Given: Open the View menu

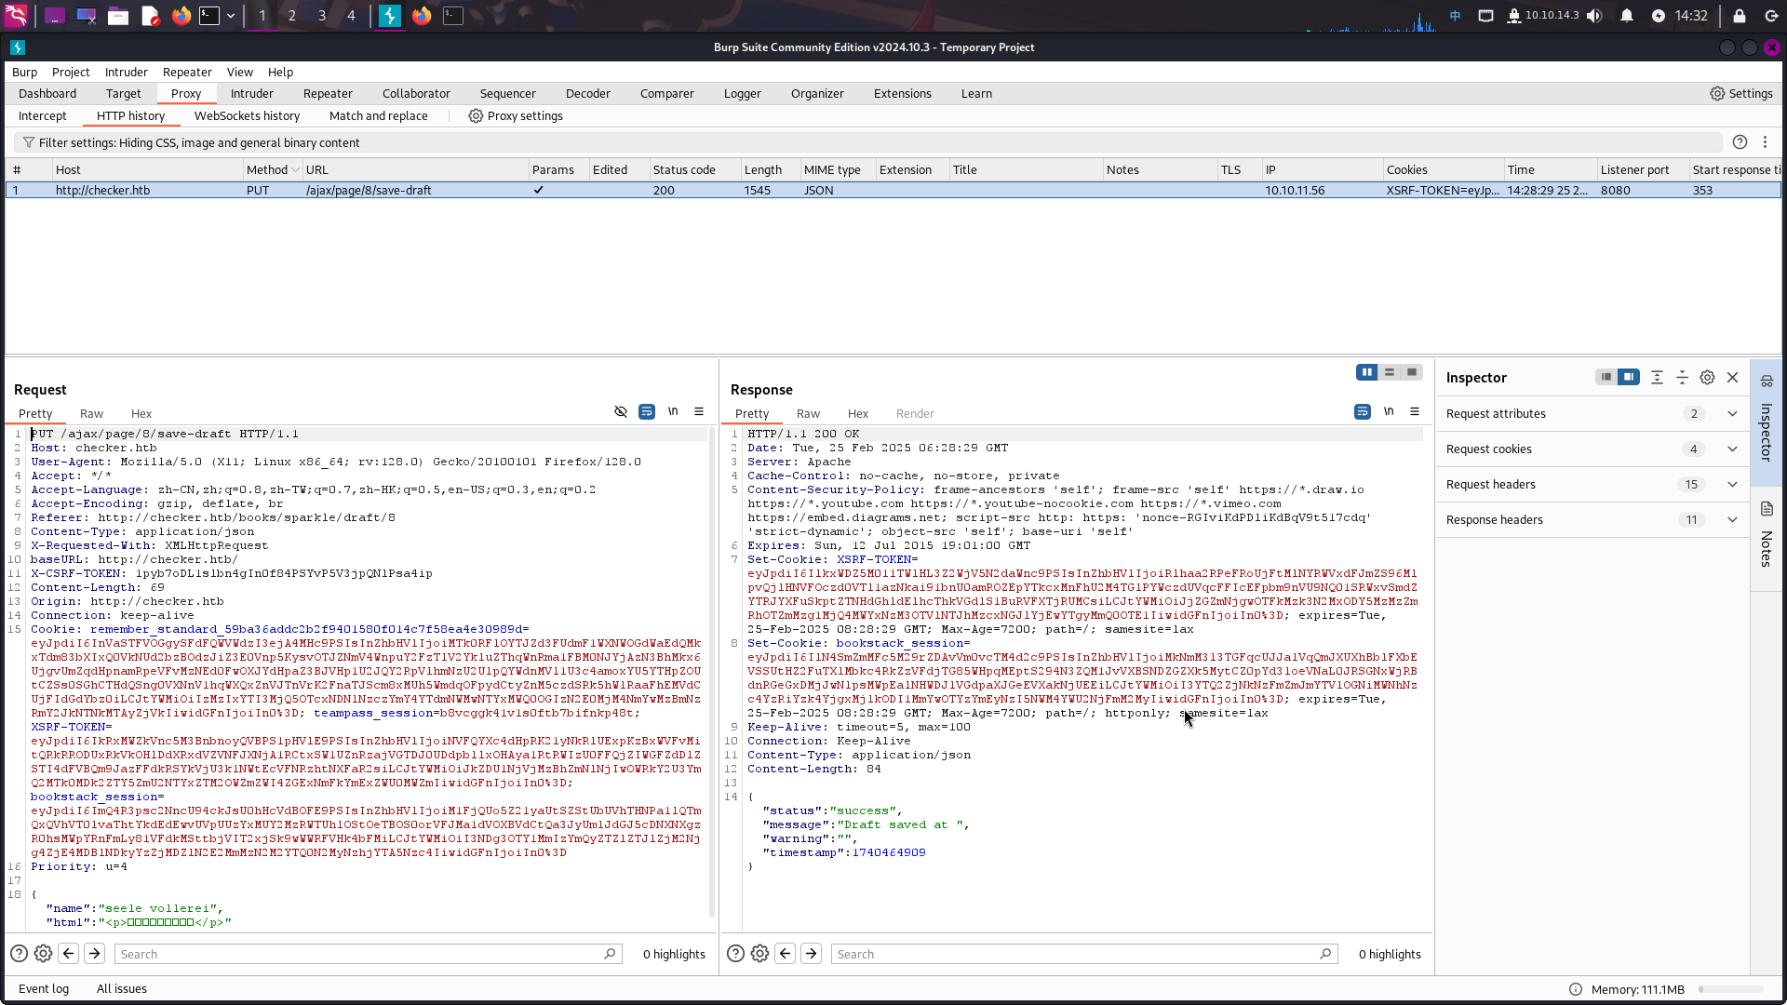Looking at the screenshot, I should pyautogui.click(x=239, y=73).
